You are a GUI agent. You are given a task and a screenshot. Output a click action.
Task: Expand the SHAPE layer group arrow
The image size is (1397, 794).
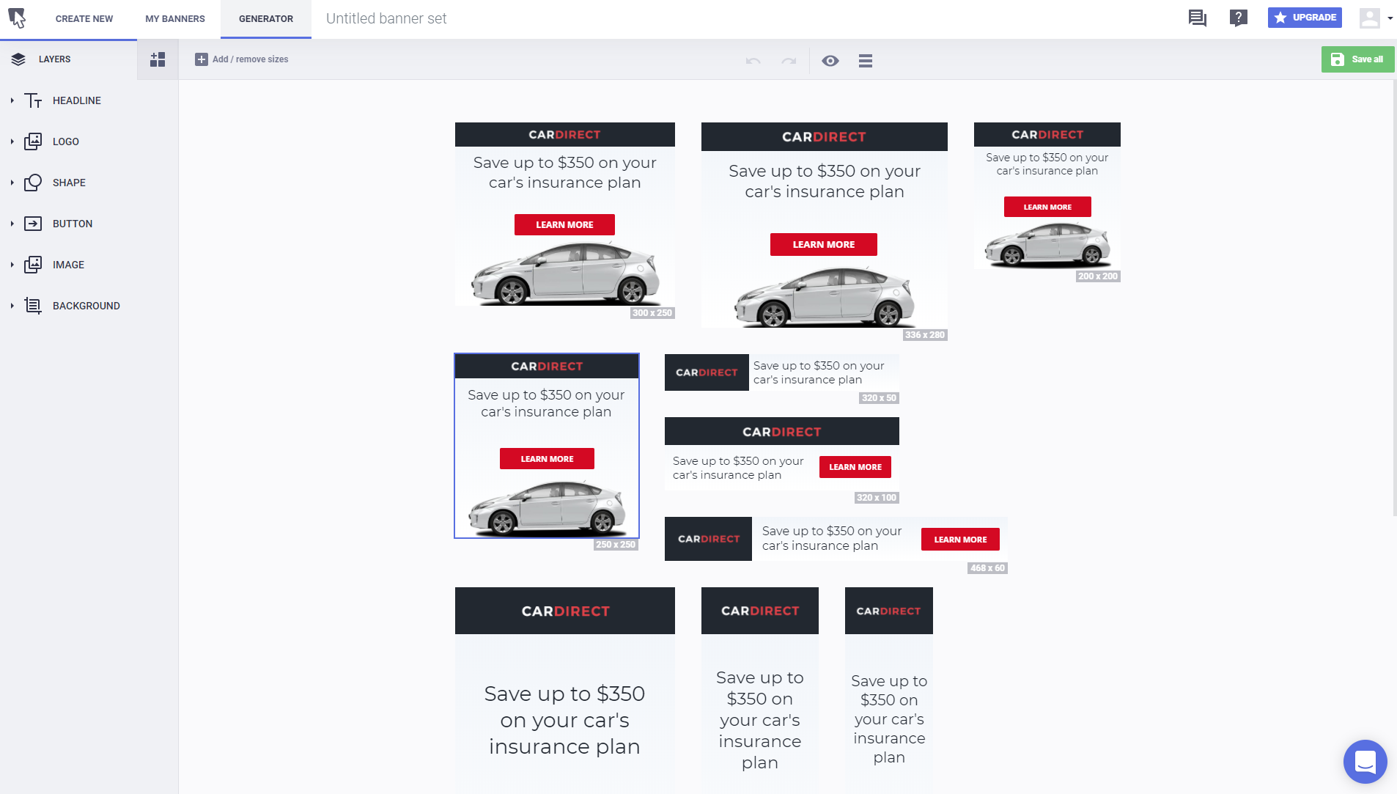(12, 183)
